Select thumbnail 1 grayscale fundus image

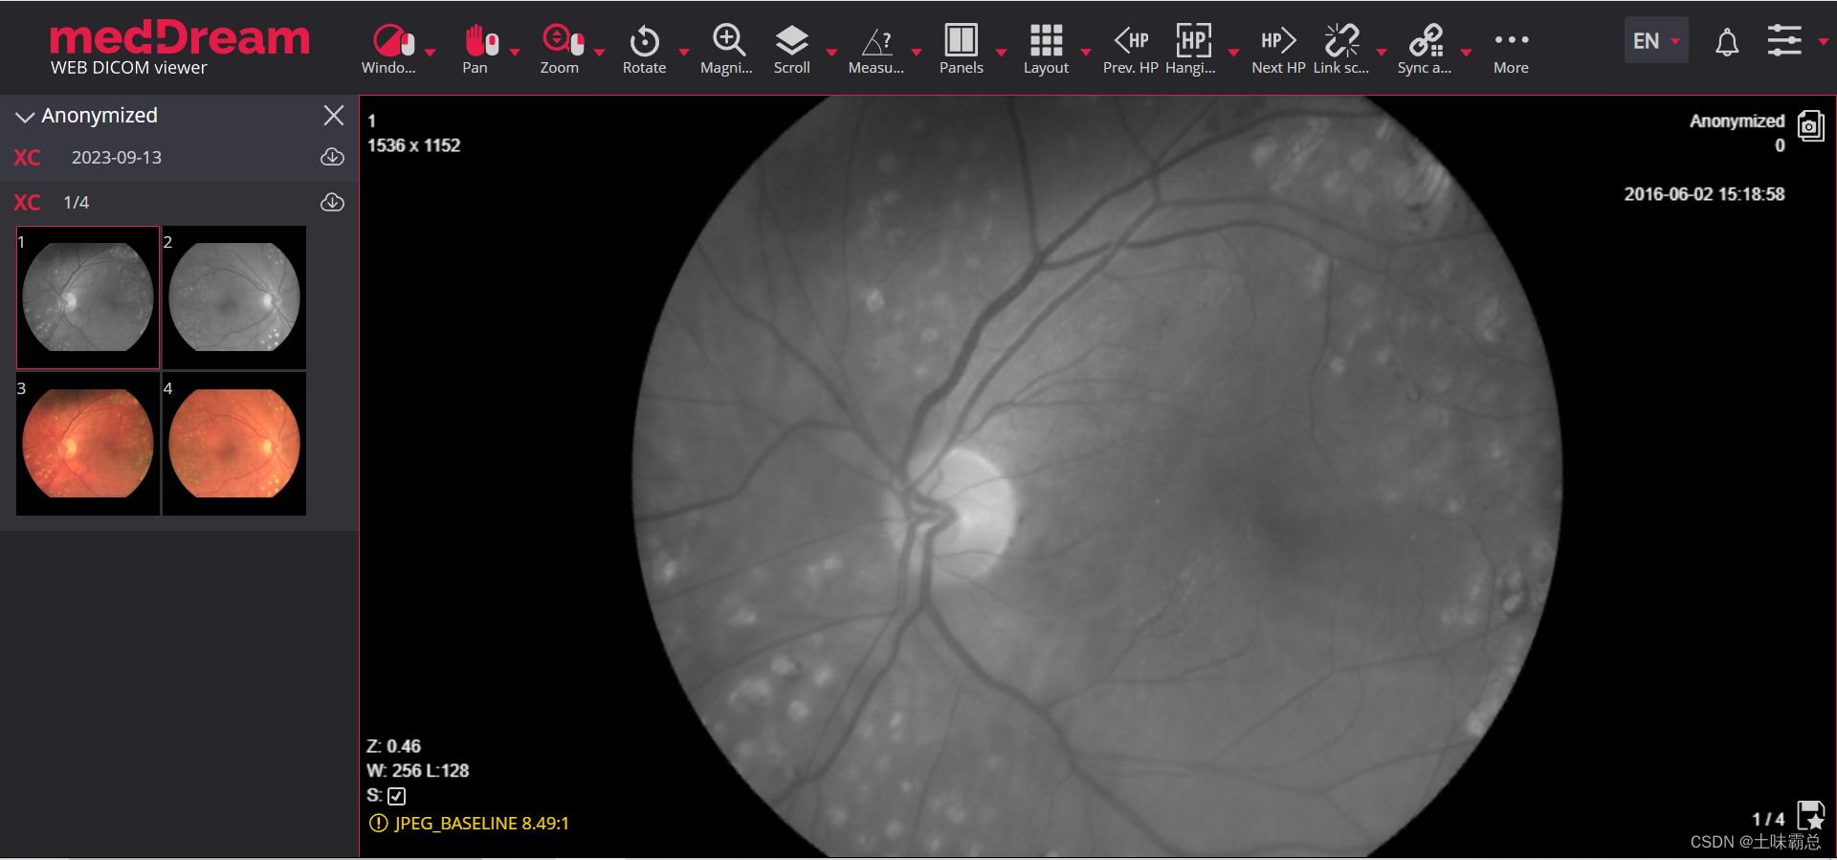click(x=88, y=298)
